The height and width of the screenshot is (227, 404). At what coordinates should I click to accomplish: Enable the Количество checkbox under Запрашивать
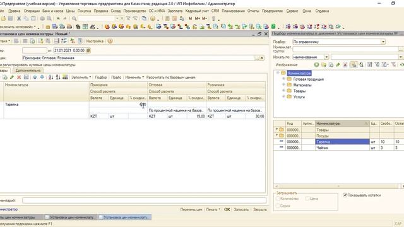click(x=278, y=199)
